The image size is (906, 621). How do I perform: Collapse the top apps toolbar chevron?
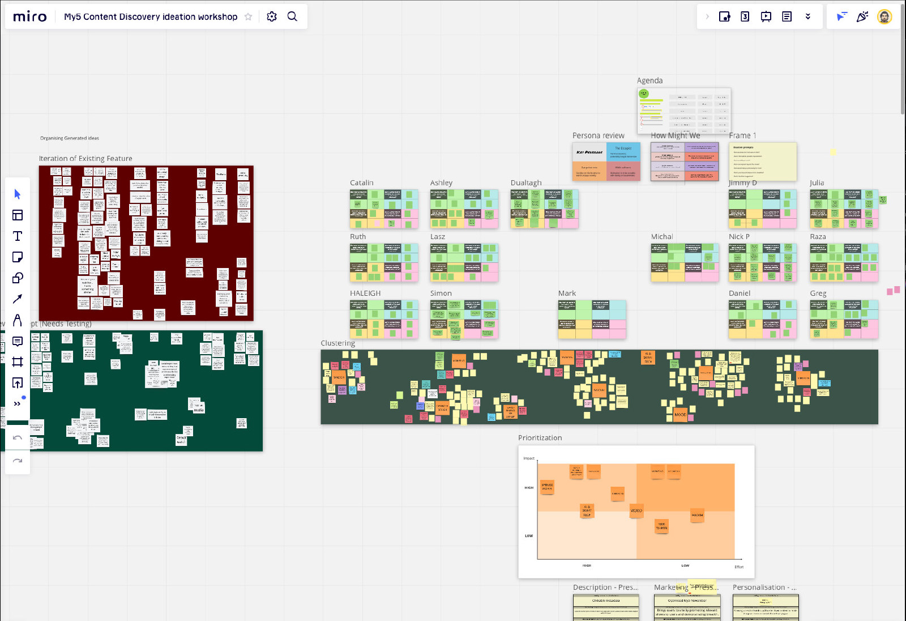[x=707, y=17]
